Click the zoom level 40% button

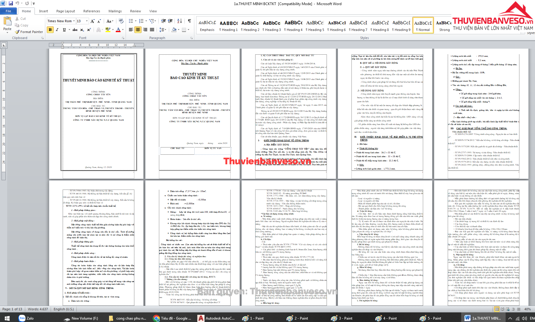pyautogui.click(x=528, y=309)
